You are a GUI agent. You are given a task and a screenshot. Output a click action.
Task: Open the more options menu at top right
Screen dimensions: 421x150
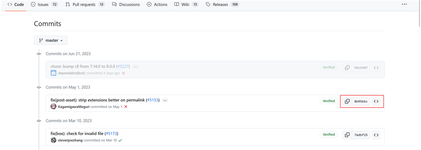pyautogui.click(x=404, y=5)
